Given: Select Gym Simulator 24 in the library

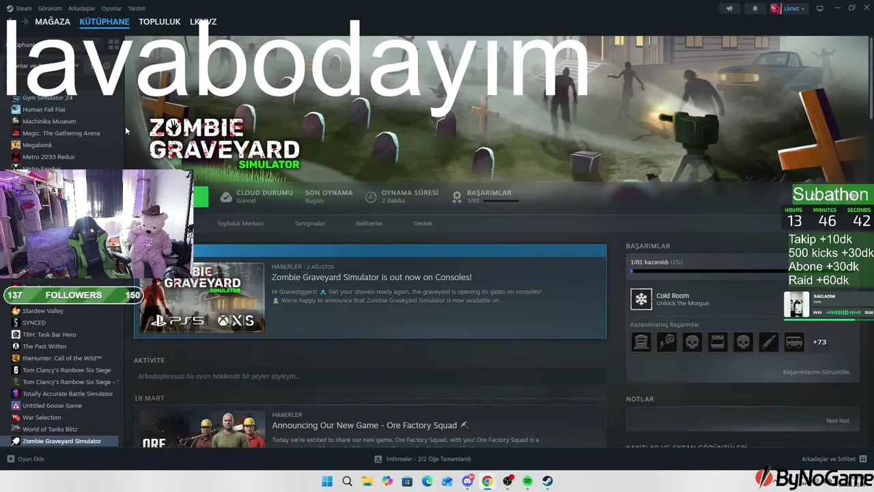Looking at the screenshot, I should tap(47, 98).
